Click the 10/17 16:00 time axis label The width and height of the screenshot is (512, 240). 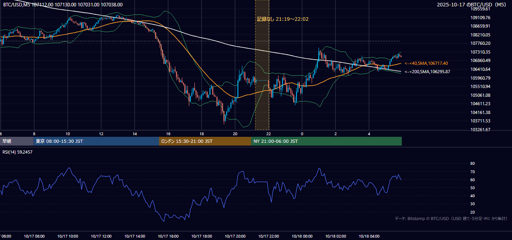pyautogui.click(x=168, y=236)
